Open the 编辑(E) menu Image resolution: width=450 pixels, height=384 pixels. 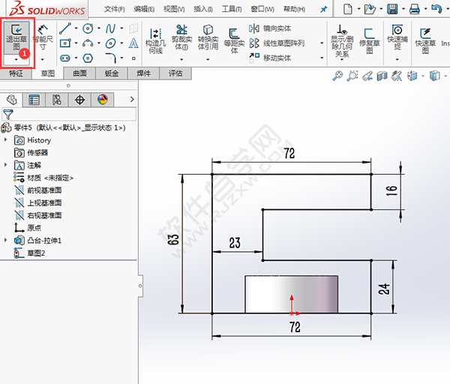tap(144, 9)
